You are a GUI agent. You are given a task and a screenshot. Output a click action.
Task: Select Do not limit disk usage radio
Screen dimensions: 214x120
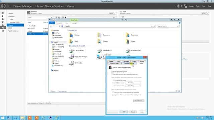[x=113, y=80]
